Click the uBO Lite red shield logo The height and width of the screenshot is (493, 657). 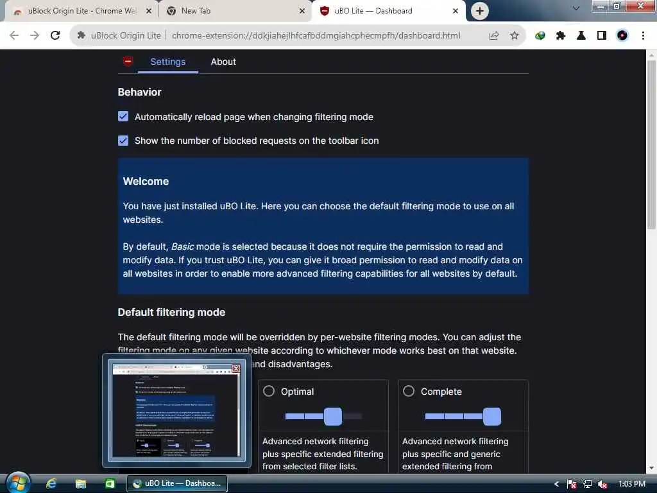click(x=128, y=61)
